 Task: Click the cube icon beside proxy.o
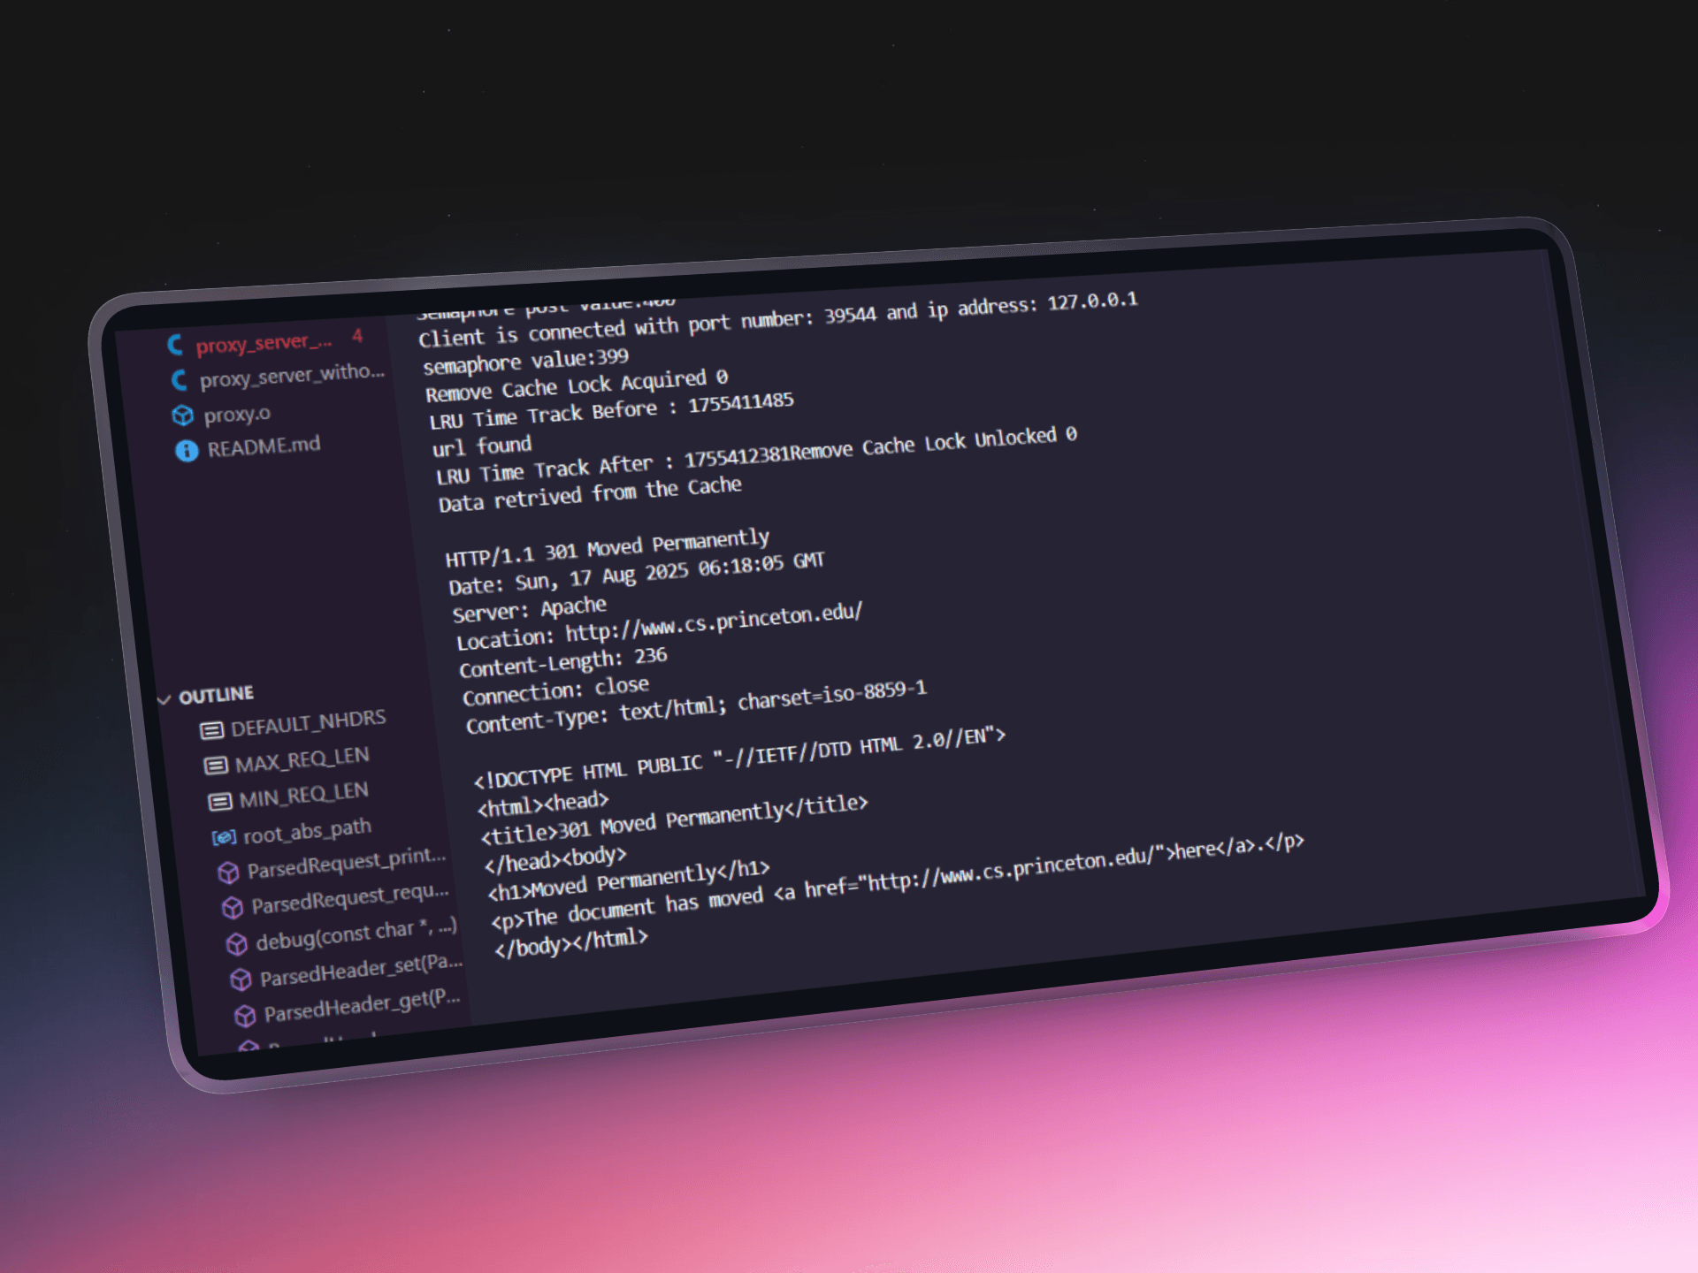point(183,415)
